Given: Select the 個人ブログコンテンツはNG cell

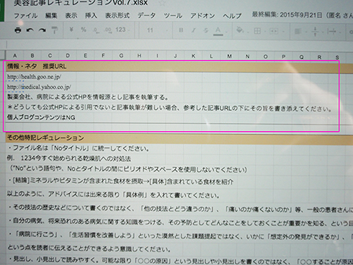Looking at the screenshot, I should click(41, 117).
